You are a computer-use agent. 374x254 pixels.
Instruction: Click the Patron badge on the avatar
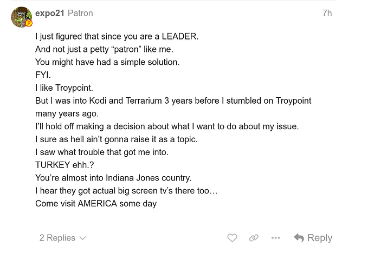coord(30,24)
